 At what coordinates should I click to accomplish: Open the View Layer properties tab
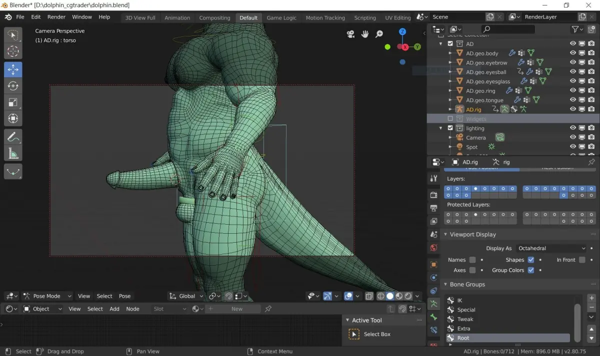pos(433,221)
